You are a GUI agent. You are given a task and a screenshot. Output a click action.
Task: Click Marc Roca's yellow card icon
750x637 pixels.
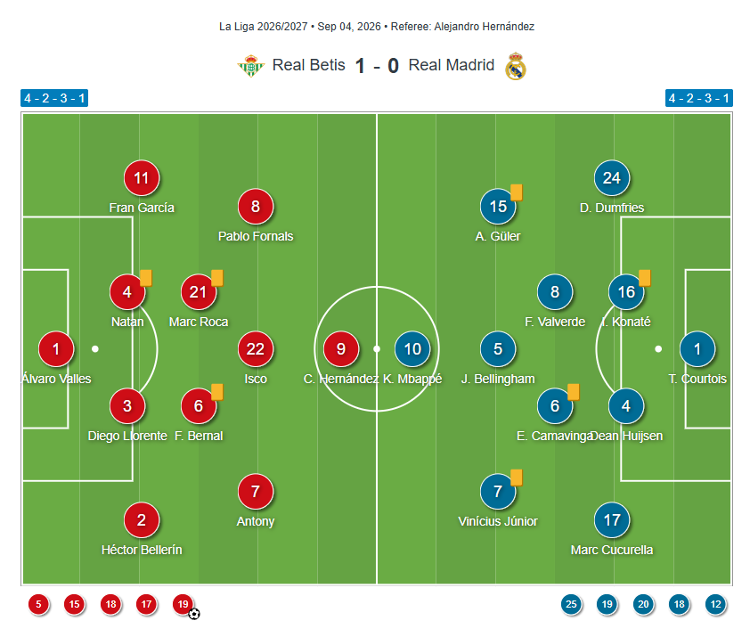pos(217,278)
